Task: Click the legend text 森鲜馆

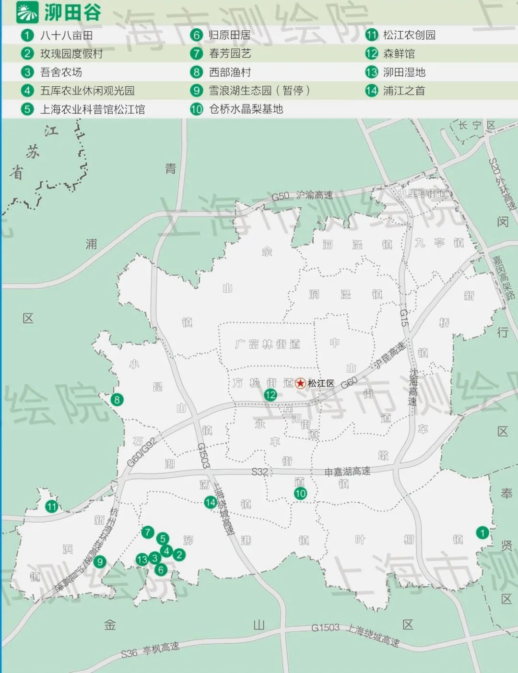Action: coord(399,54)
